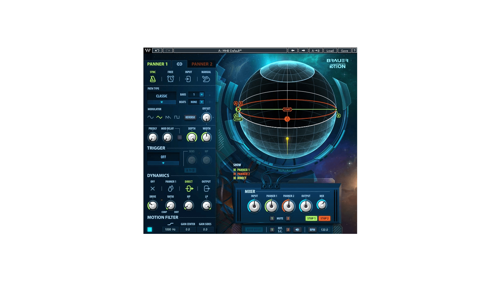Screen dimensions: 500x281
Task: Click the 120.0 BPM value field
Action: coord(324,230)
